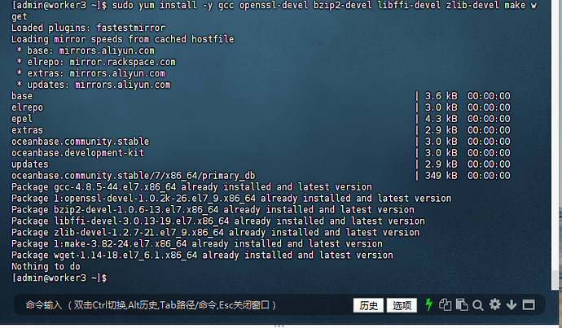Click the copy icon in command bar
The image size is (562, 328).
pos(445,305)
